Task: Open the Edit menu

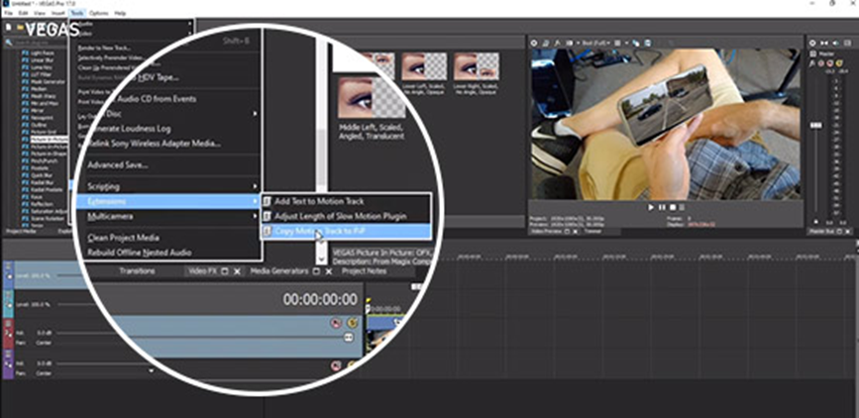Action: tap(23, 12)
